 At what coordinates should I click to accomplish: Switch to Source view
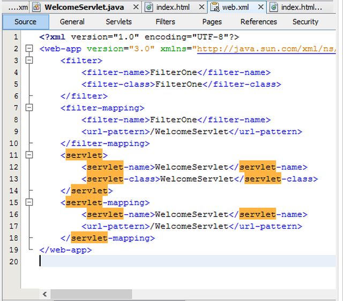click(26, 22)
